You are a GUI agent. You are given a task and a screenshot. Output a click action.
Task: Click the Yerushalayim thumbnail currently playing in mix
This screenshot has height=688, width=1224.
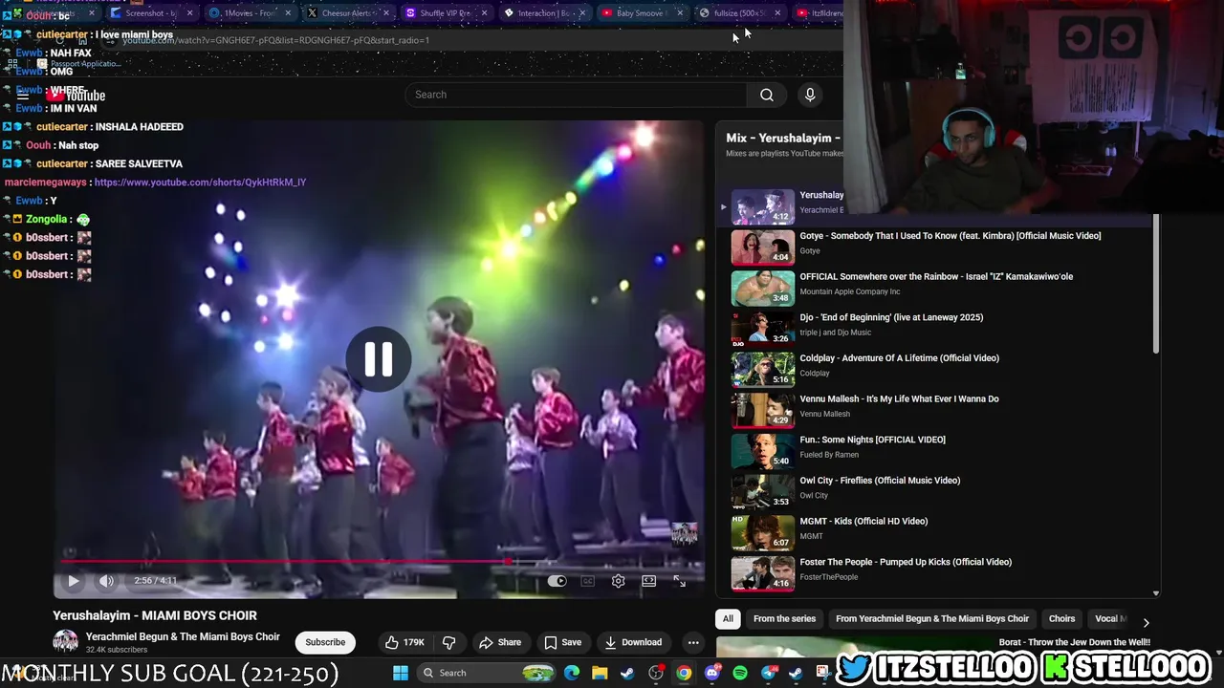pos(762,206)
